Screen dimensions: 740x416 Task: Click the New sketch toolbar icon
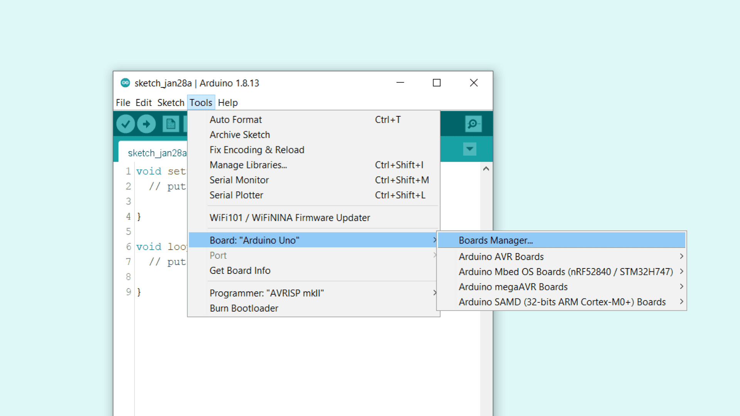[x=170, y=124]
